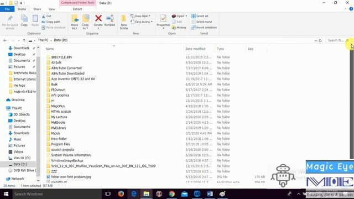Select the My Lecture folder

point(59,117)
